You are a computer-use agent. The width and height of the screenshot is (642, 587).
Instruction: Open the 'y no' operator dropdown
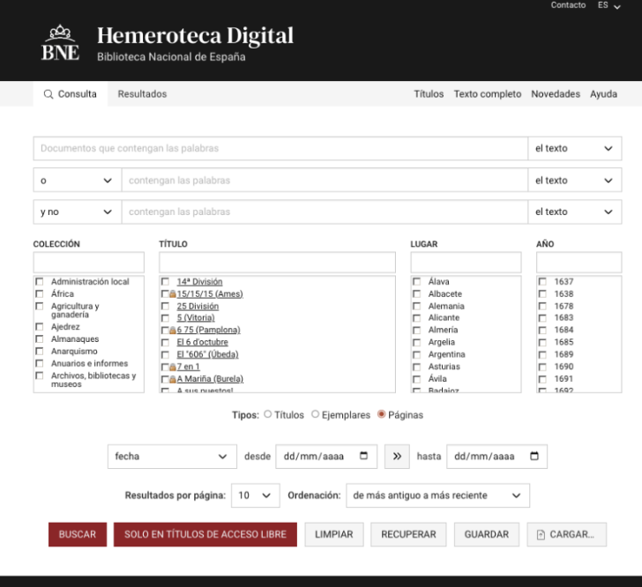click(x=78, y=212)
